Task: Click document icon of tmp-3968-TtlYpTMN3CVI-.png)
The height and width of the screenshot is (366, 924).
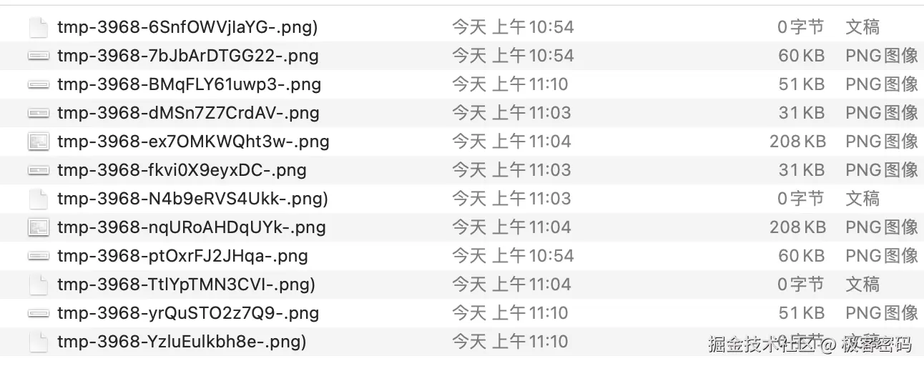Action: point(38,285)
